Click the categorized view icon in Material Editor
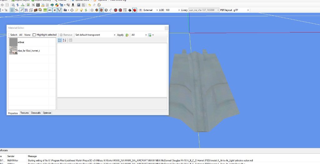The image size is (320, 164). (60, 40)
